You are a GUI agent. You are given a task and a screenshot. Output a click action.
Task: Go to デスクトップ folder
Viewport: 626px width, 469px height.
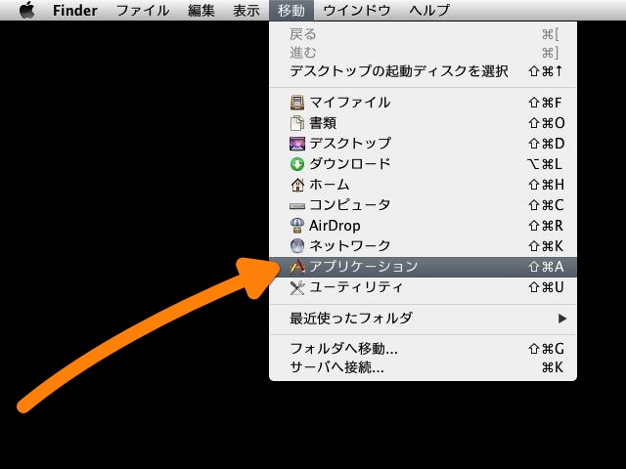424,144
